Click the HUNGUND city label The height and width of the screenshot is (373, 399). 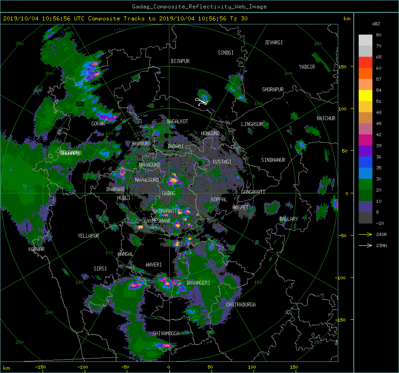[x=210, y=133]
